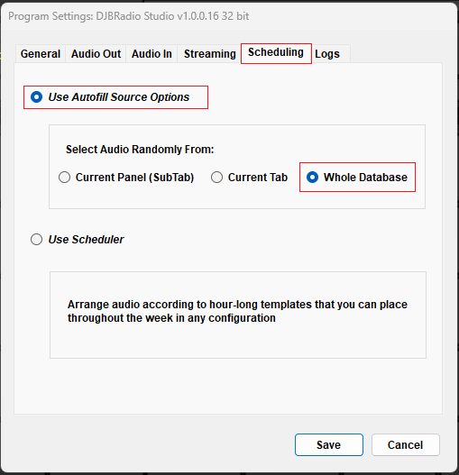Cancel the Program Settings dialog
The width and height of the screenshot is (459, 475).
pos(406,444)
